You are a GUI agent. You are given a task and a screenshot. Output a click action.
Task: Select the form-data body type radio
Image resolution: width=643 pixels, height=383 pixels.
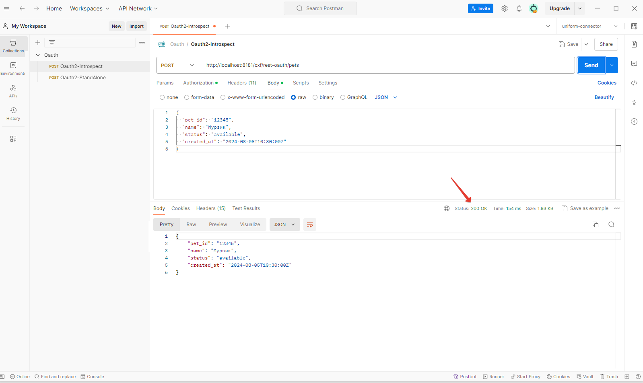[x=187, y=97]
